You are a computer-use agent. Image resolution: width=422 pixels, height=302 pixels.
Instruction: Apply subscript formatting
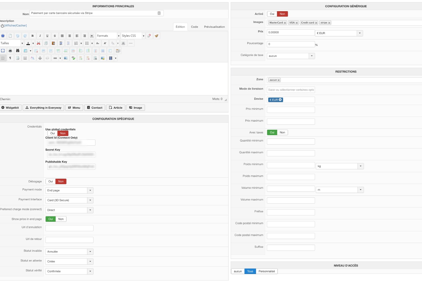click(98, 43)
